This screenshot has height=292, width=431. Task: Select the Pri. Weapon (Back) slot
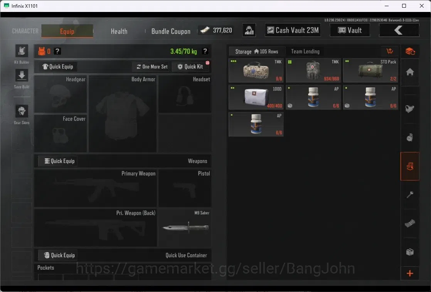[95, 228]
